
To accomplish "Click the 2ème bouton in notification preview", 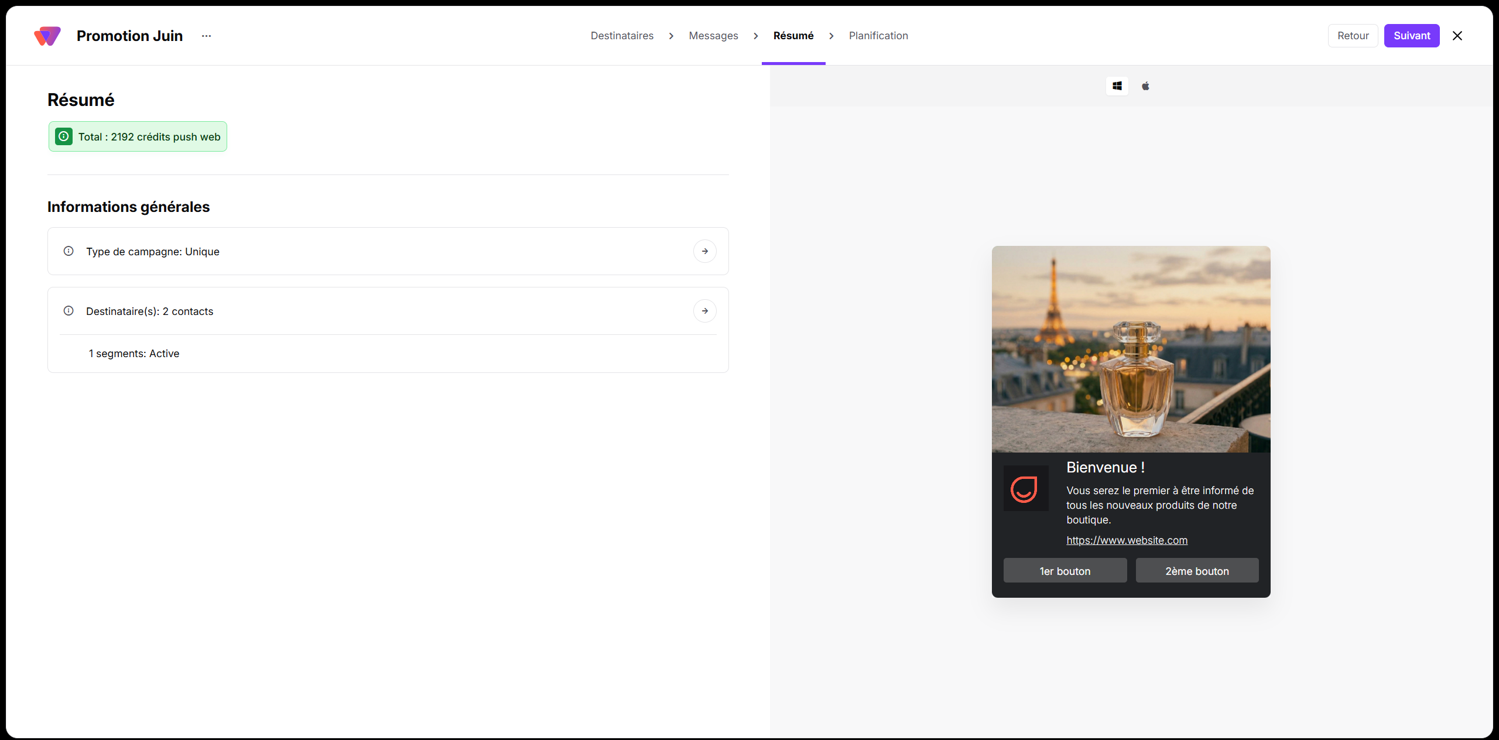I will pos(1197,571).
